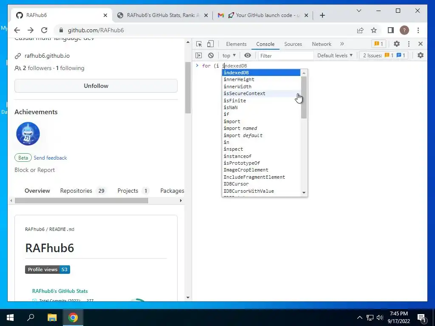435x326 pixels.
Task: Pick the 'if' suggestion
Action: coord(261,114)
